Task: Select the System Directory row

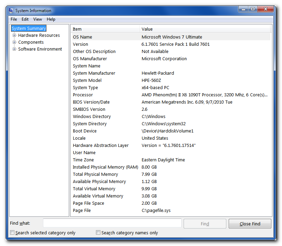Action: click(171, 124)
